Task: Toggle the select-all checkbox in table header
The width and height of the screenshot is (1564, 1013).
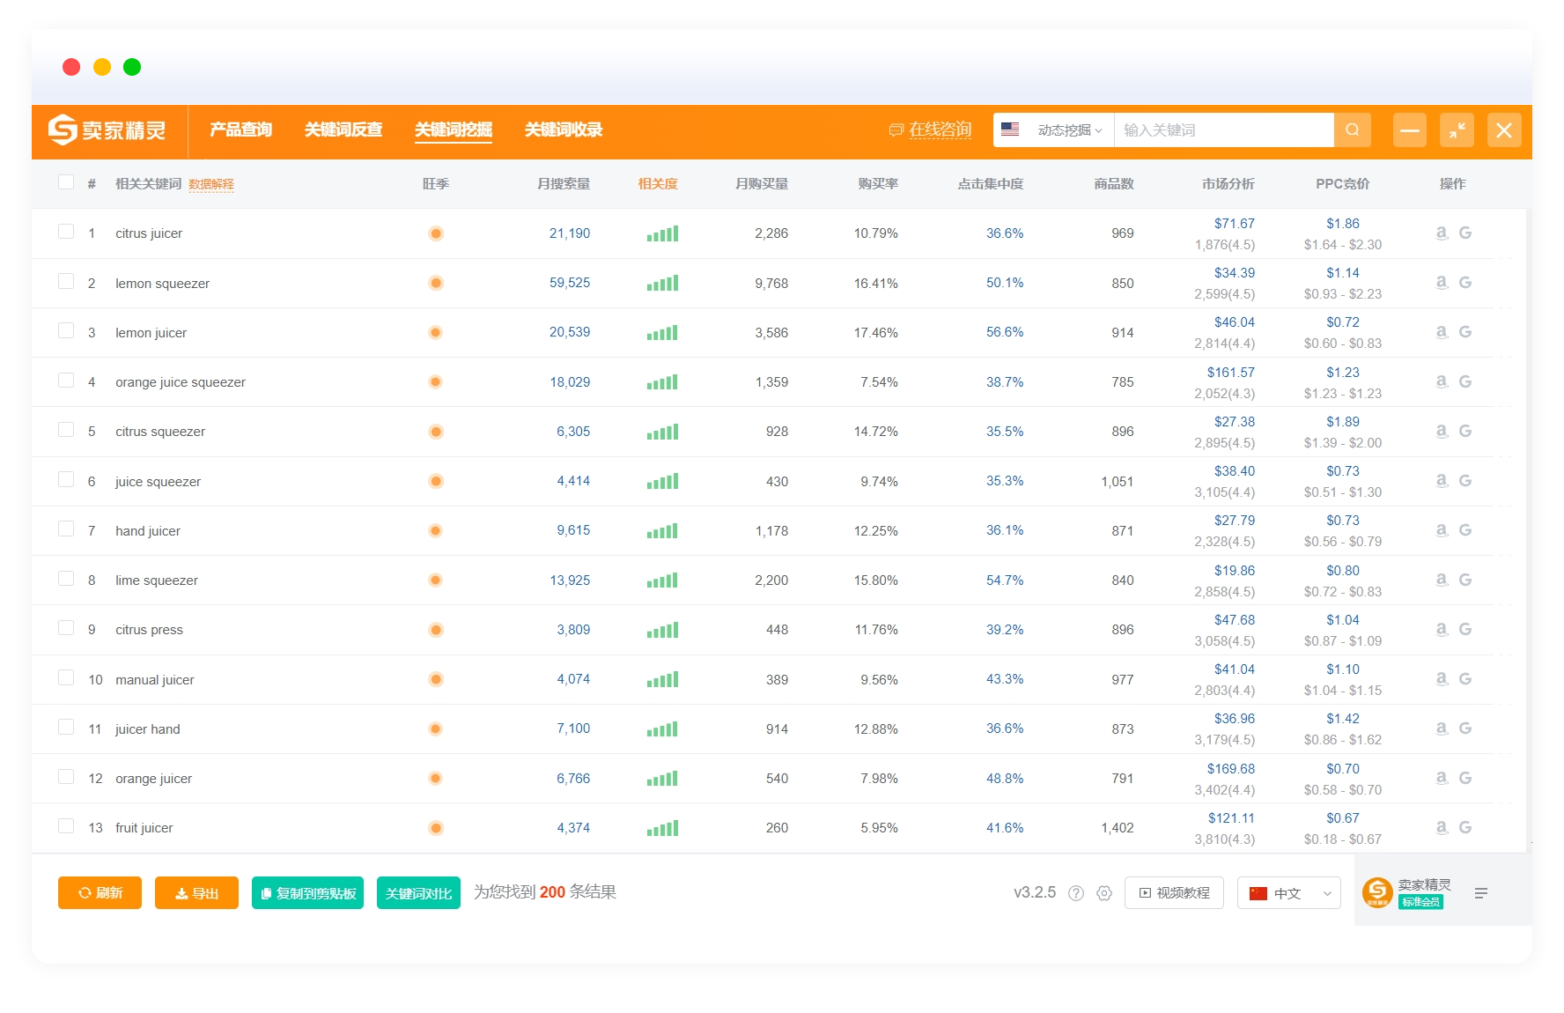Action: click(x=66, y=182)
